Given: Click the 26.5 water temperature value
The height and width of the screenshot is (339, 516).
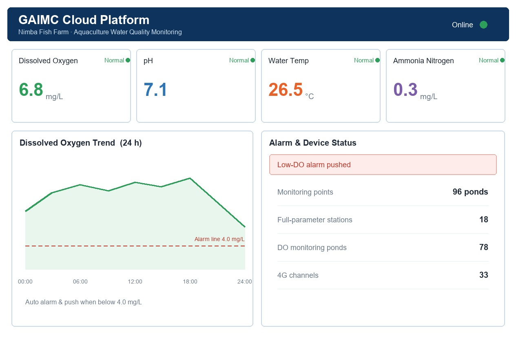Looking at the screenshot, I should (286, 90).
